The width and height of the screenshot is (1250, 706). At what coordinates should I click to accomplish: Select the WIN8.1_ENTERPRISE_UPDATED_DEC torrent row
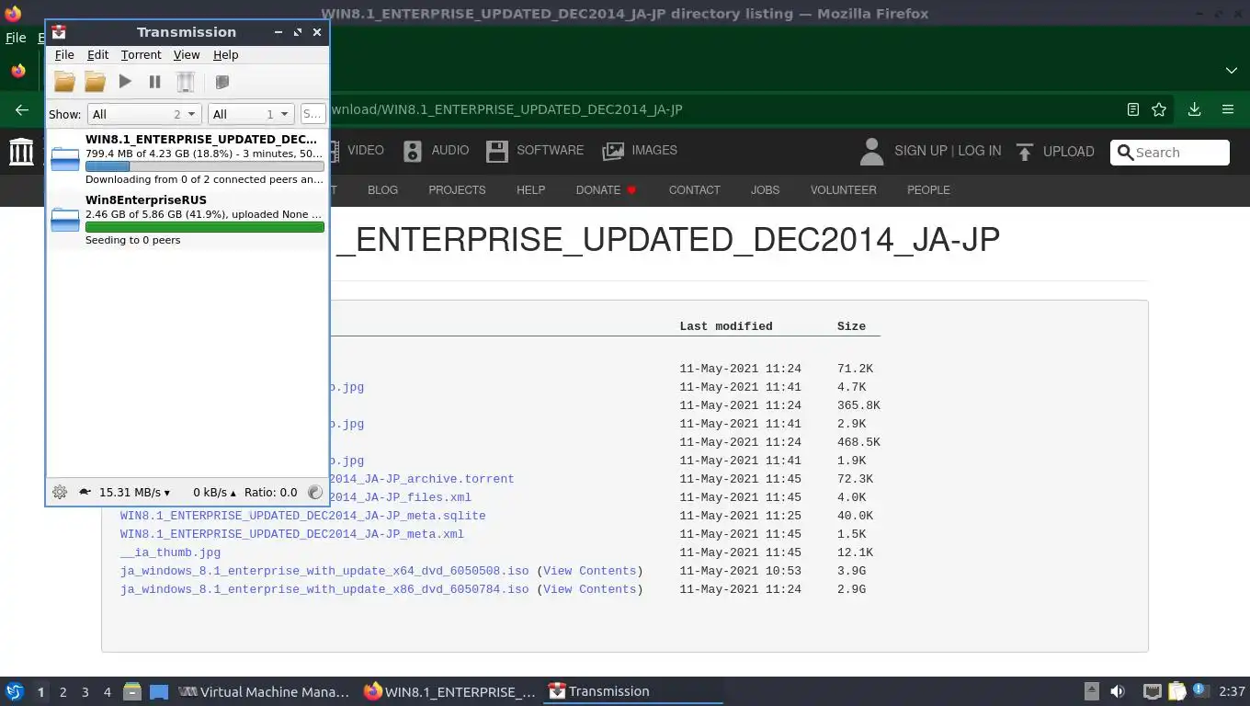coord(187,159)
